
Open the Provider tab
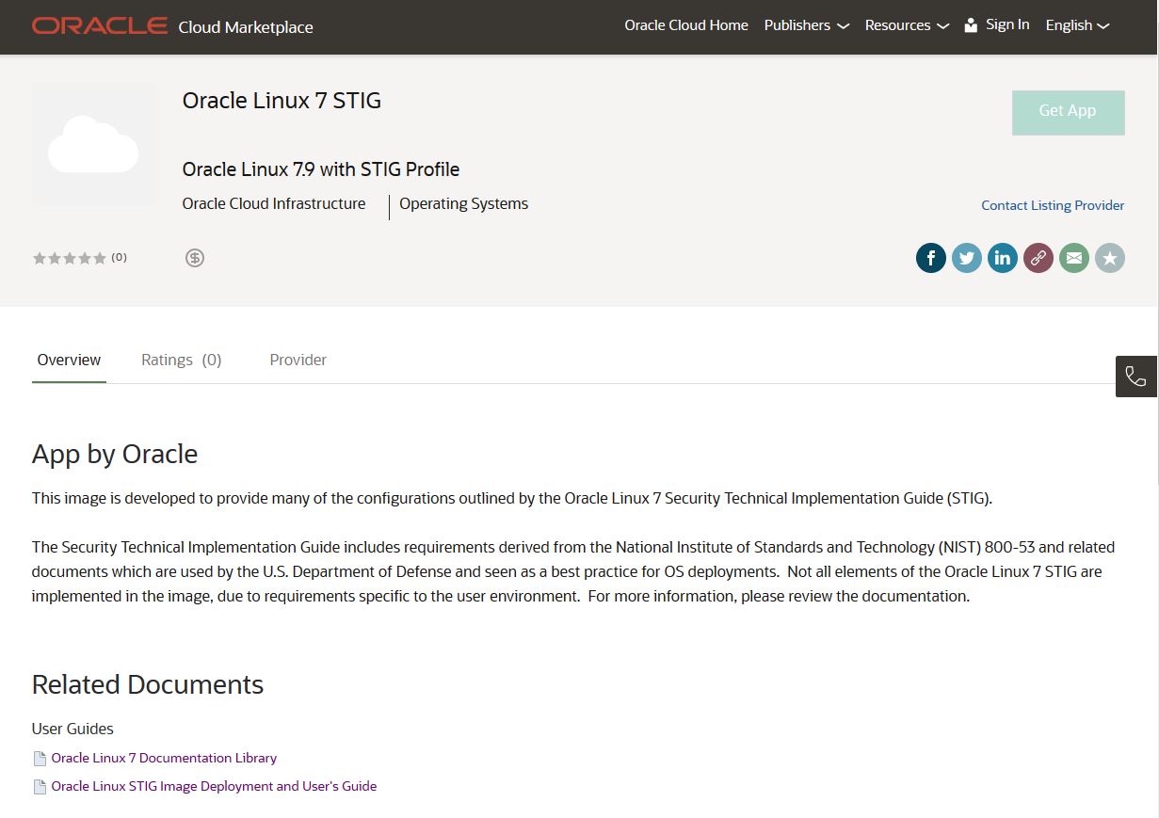[298, 360]
